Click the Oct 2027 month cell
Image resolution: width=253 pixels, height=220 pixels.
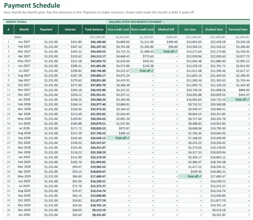tap(24, 85)
